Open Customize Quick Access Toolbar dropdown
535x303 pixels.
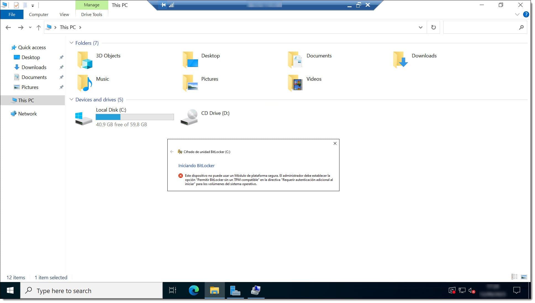point(33,6)
